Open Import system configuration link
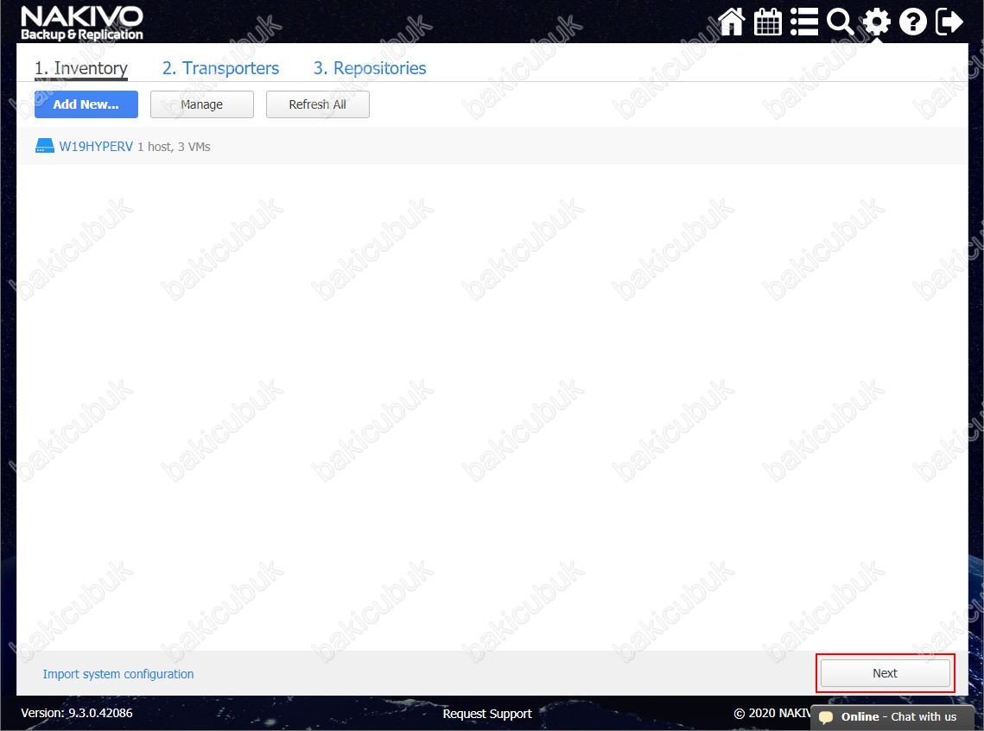The image size is (984, 731). point(118,674)
